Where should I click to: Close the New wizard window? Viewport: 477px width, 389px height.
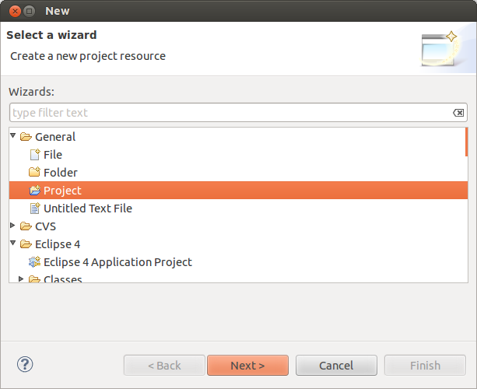tap(13, 11)
